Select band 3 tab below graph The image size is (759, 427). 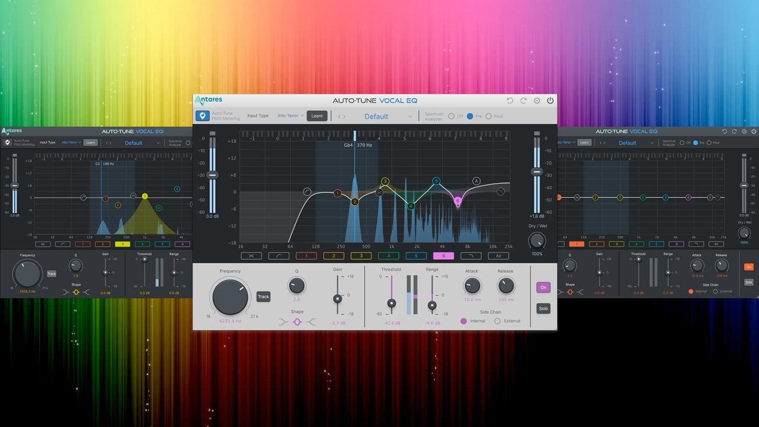click(x=361, y=256)
